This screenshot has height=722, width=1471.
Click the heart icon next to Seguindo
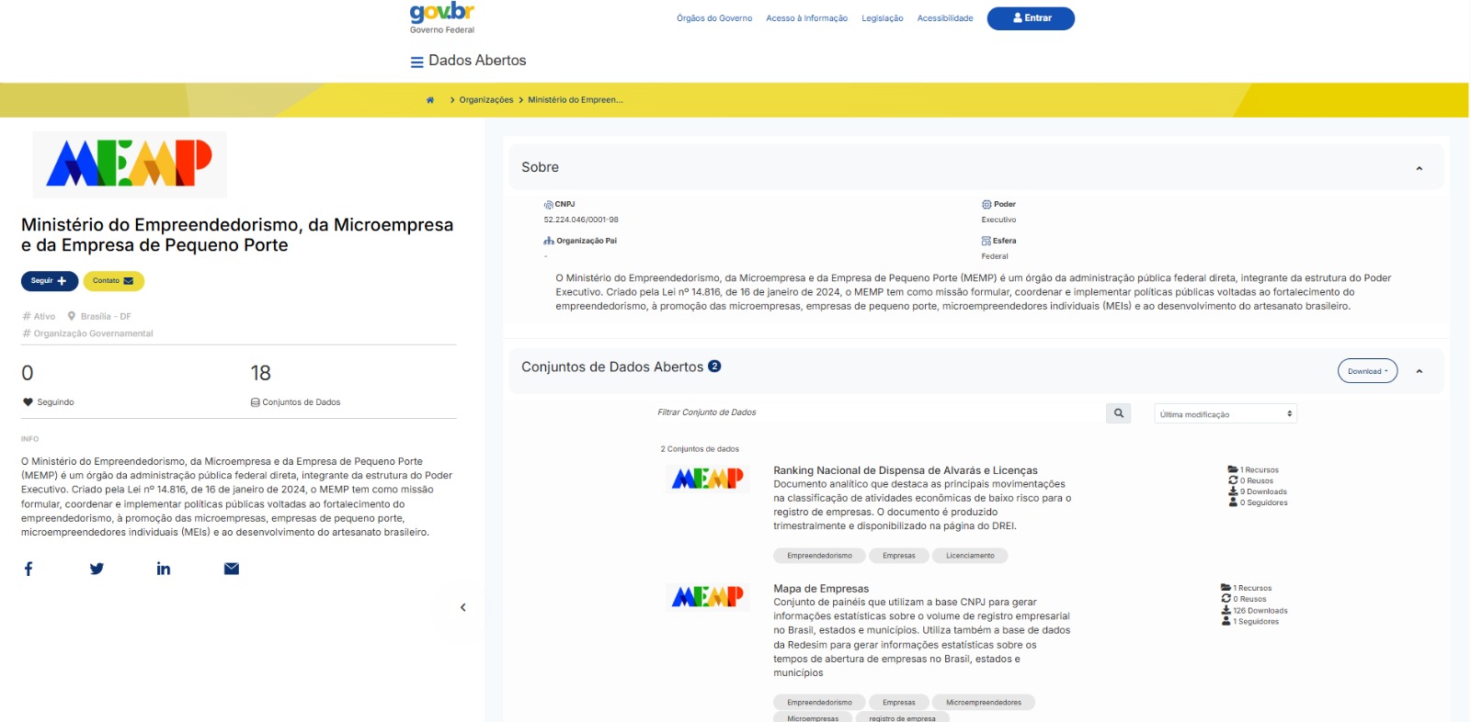[x=28, y=402]
